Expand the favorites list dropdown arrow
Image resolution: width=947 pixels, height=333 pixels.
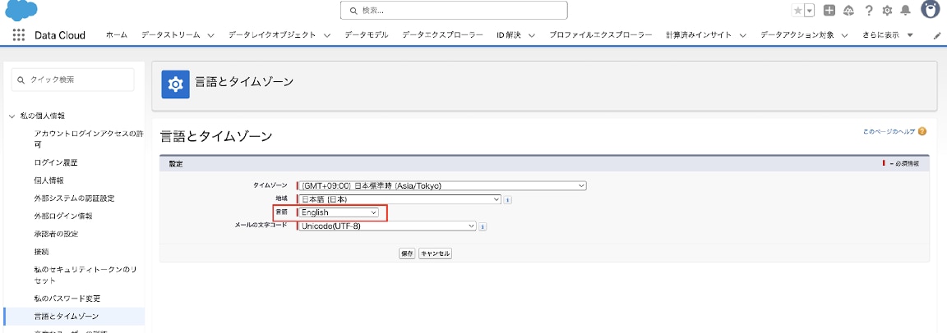pyautogui.click(x=810, y=11)
